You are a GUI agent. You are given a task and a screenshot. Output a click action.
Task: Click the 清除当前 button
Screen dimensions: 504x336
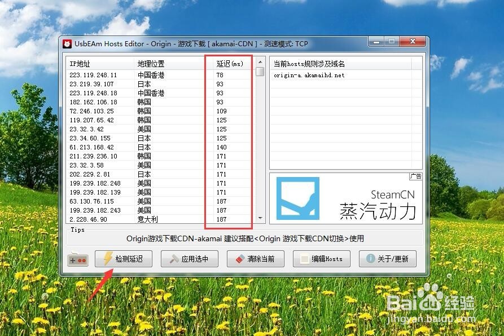pos(256,259)
